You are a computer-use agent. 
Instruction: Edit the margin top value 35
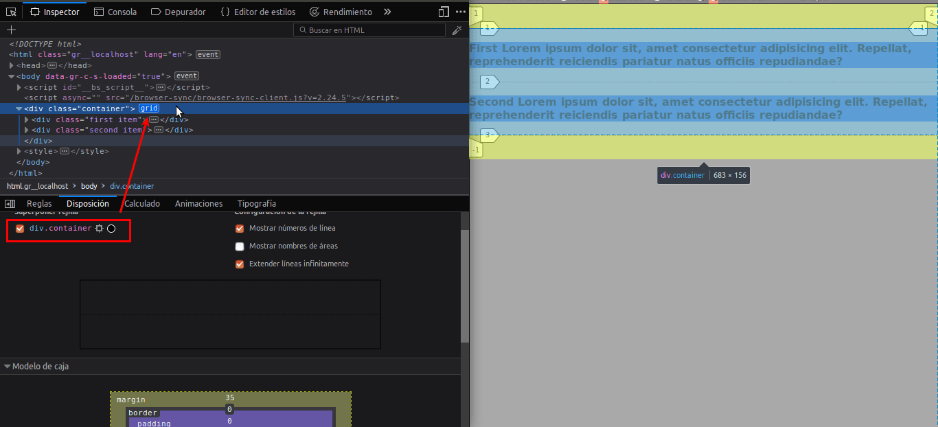(229, 398)
